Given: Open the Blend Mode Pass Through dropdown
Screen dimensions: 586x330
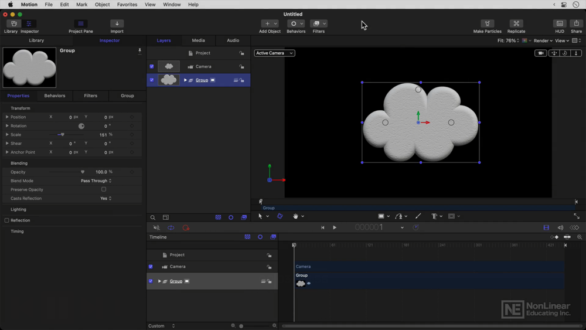Looking at the screenshot, I should tap(96, 181).
